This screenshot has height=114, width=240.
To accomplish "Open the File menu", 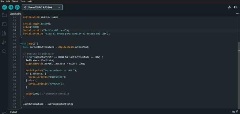I will tap(3, 1).
